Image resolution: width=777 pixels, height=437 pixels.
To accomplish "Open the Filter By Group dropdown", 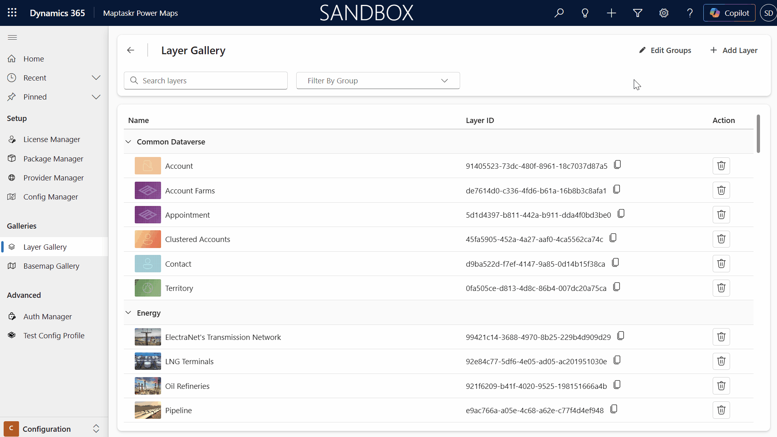I will click(x=378, y=81).
